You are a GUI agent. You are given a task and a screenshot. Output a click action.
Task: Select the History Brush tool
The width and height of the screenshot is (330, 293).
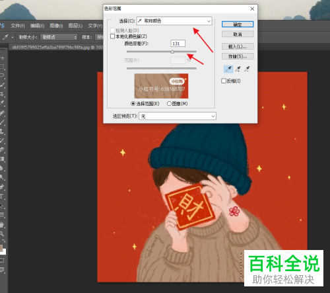click(x=2, y=140)
